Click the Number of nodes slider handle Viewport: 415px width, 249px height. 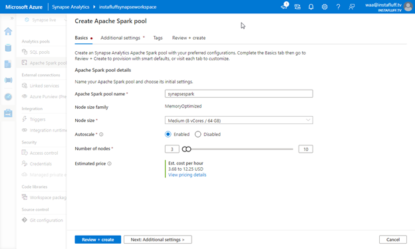click(x=186, y=149)
